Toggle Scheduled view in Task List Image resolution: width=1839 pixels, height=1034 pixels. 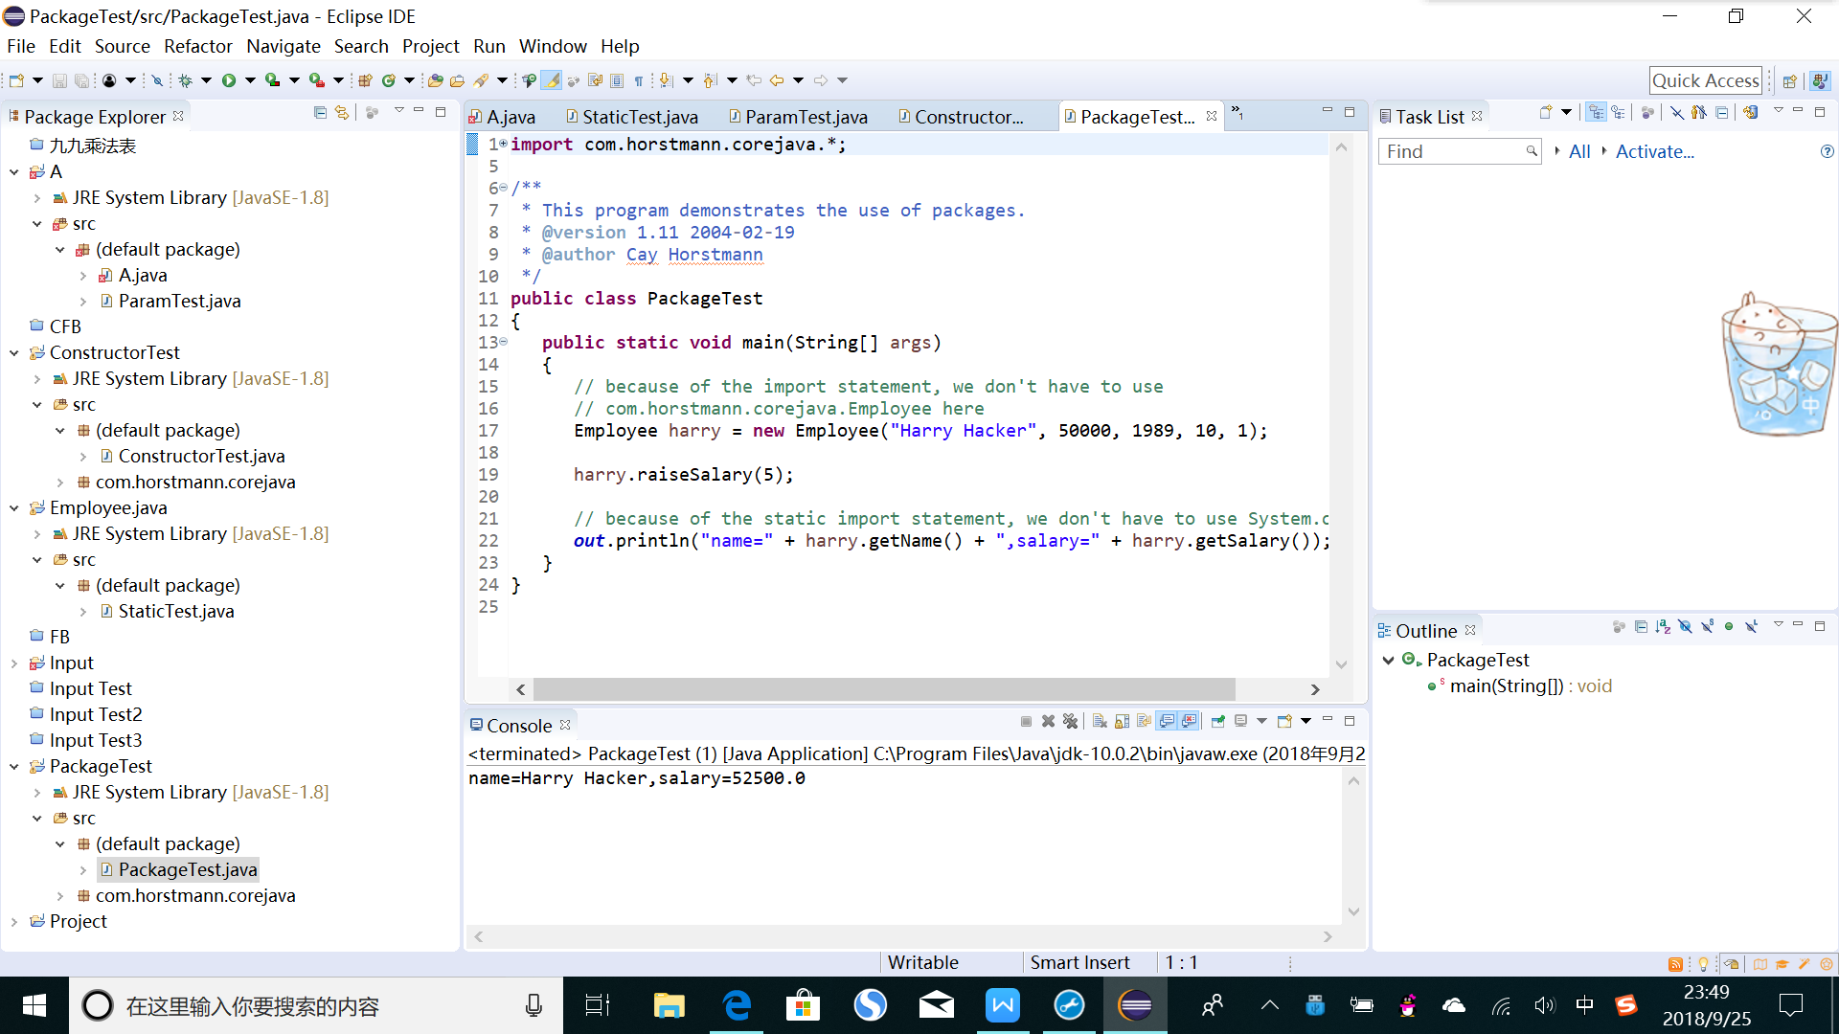tap(1618, 113)
